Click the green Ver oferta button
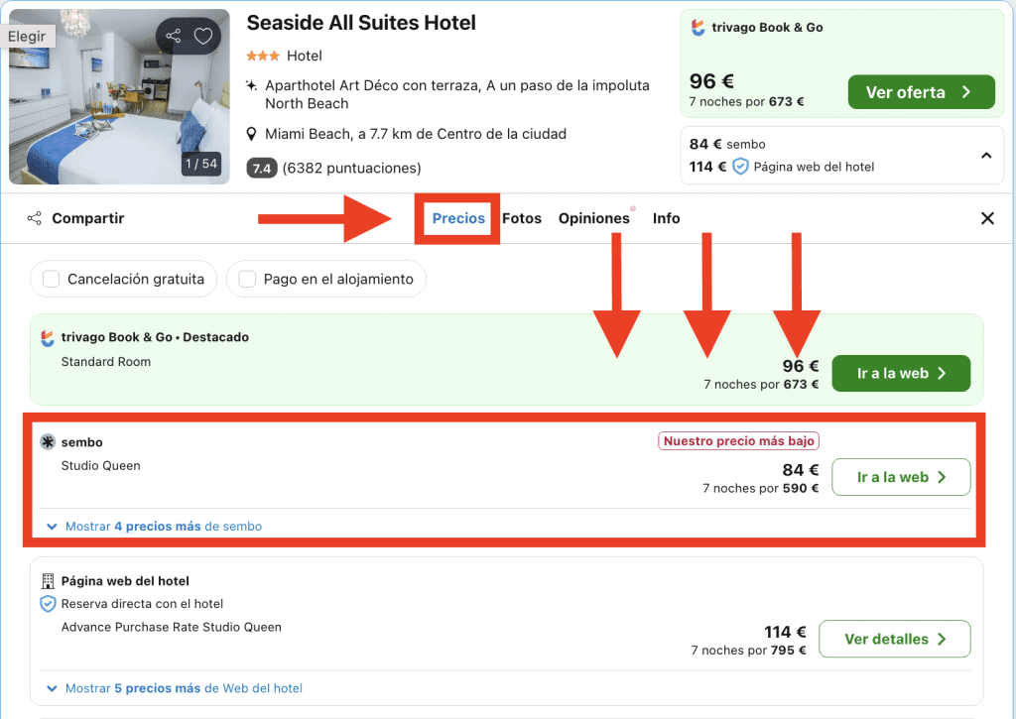Image resolution: width=1016 pixels, height=719 pixels. tap(920, 92)
